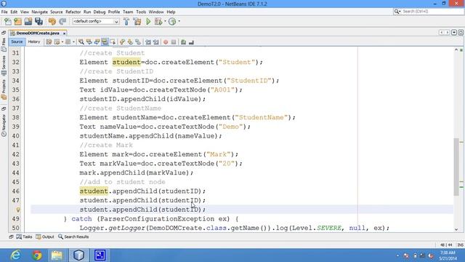Click the Build Project hammer icon
This screenshot has width=465, height=262.
pyautogui.click(x=126, y=21)
